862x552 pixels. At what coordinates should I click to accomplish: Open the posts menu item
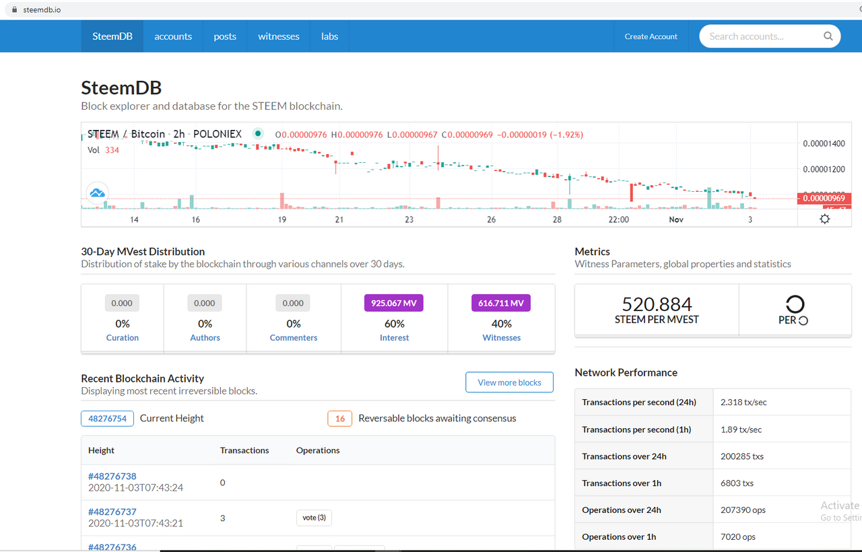pos(225,36)
